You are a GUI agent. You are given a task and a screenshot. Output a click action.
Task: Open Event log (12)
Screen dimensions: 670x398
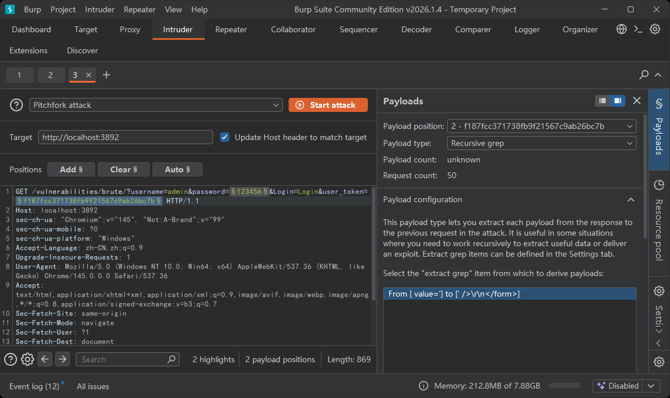pos(34,386)
